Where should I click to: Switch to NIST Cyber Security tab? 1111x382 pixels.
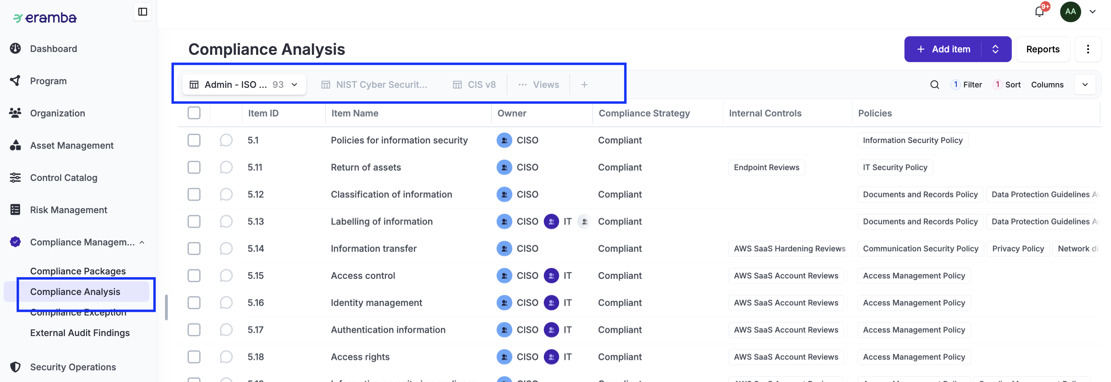(x=374, y=85)
